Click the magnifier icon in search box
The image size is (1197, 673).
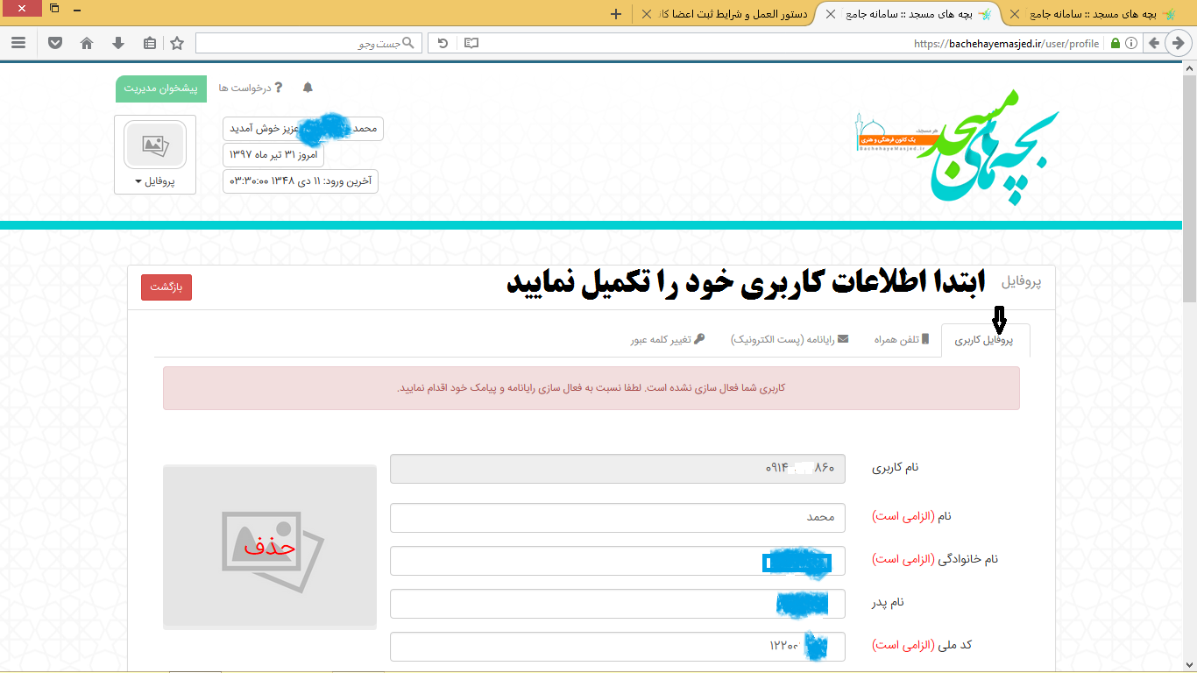407,43
